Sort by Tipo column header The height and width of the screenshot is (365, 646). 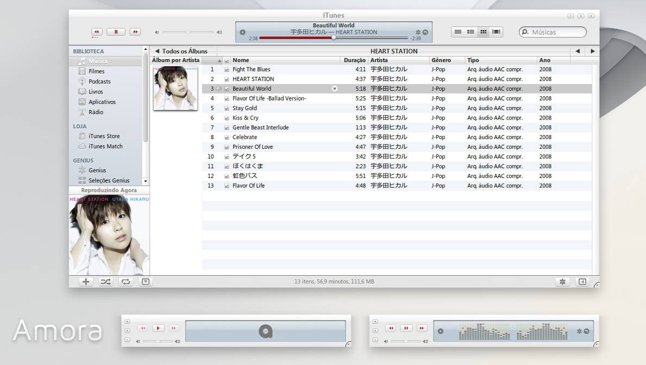coord(501,60)
